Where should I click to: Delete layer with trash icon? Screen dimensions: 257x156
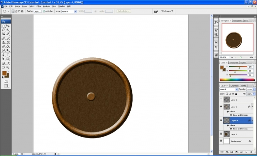click(x=251, y=152)
